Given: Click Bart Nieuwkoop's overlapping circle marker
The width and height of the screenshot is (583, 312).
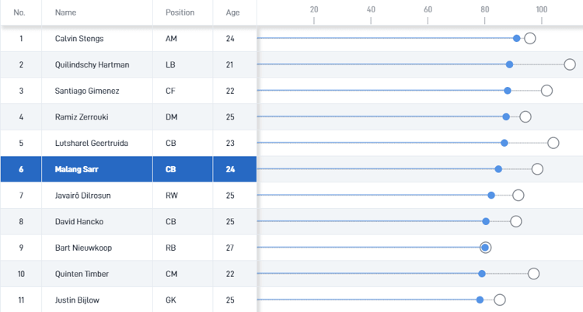Looking at the screenshot, I should click(486, 248).
